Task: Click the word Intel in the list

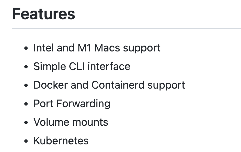Action: pos(44,48)
